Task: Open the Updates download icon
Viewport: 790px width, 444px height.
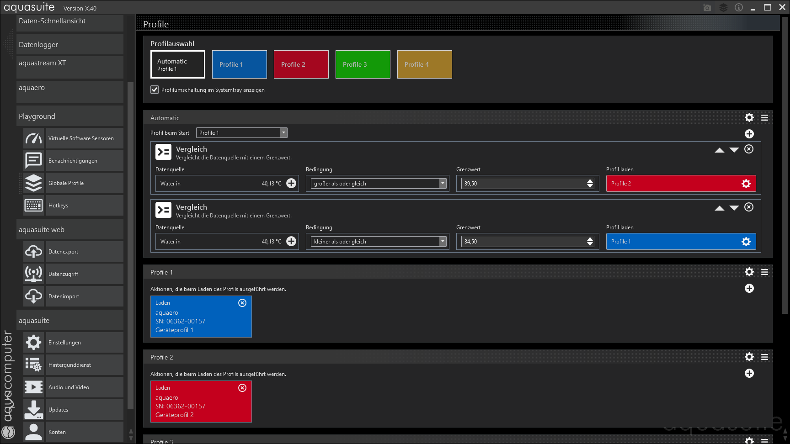Action: 33,410
